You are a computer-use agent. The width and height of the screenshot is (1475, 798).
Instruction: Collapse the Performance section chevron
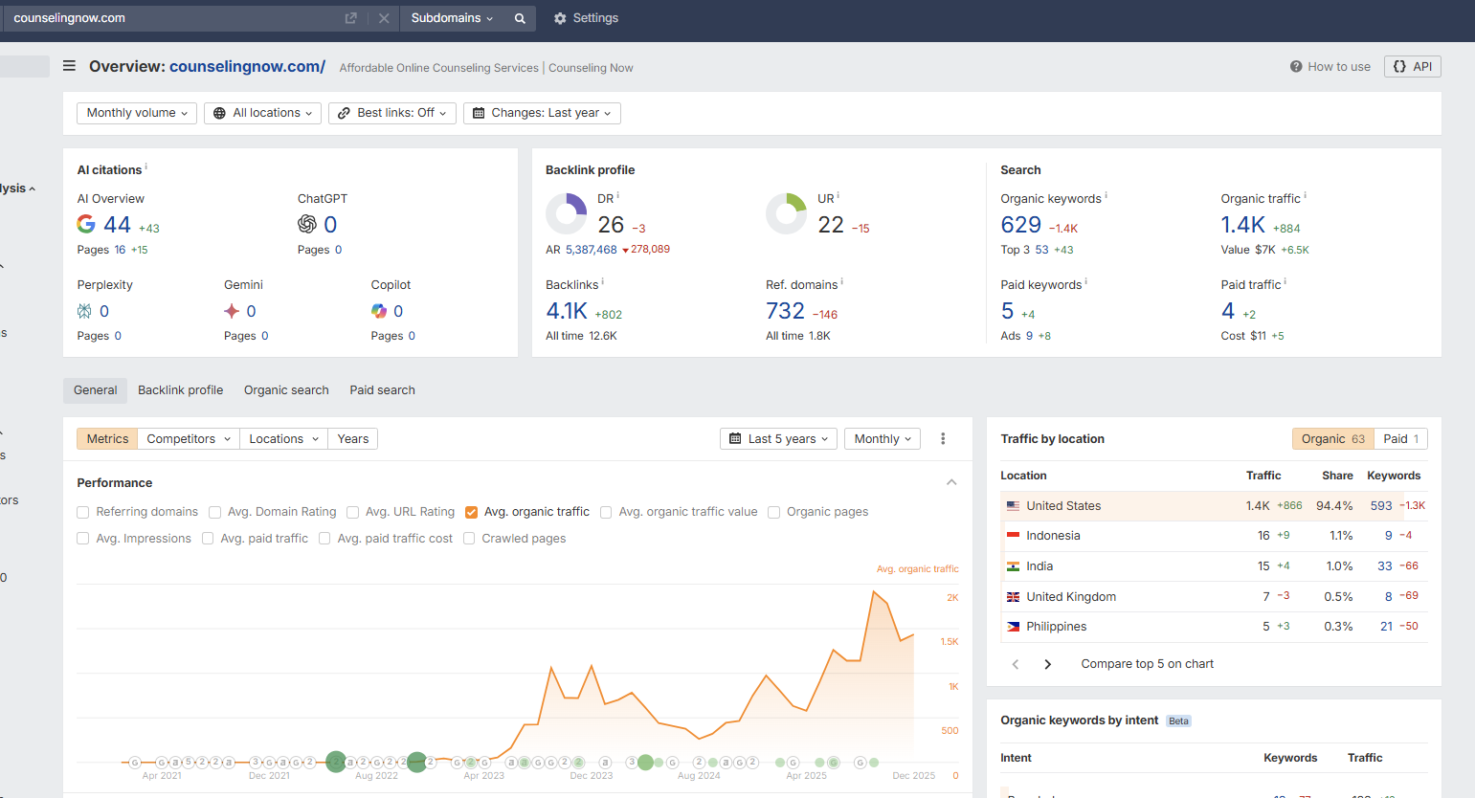tap(951, 482)
